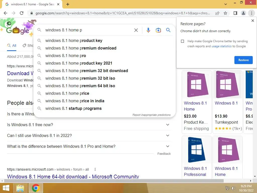Open the volume tray icon
This screenshot has height=193, width=257.
pos(233,188)
